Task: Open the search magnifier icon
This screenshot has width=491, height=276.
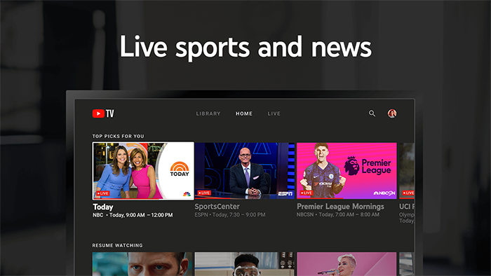Action: (372, 113)
